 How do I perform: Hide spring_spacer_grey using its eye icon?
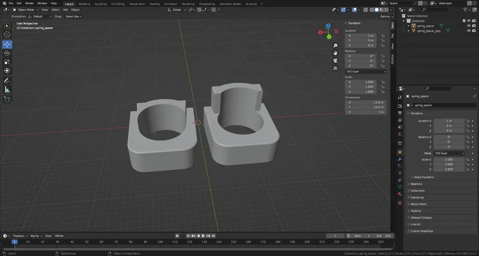point(469,31)
